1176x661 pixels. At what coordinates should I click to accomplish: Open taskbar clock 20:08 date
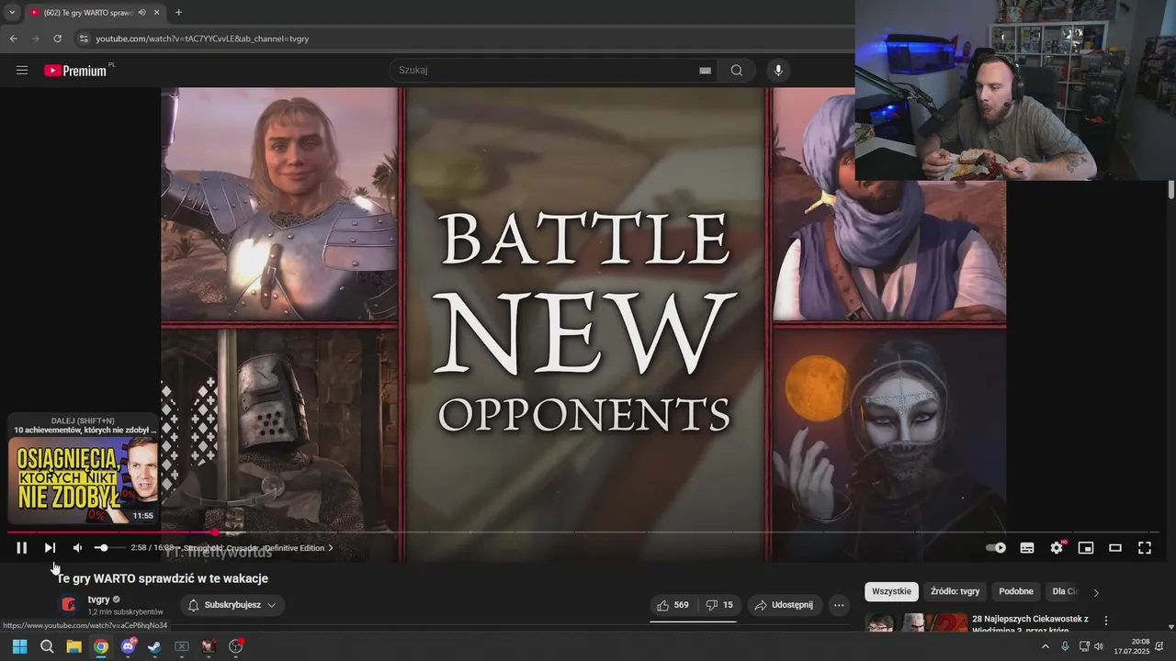(x=1131, y=646)
